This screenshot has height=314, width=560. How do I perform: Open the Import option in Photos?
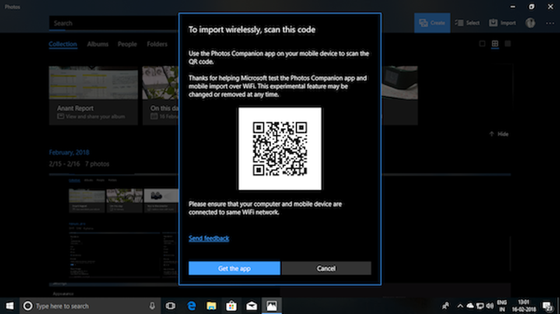coord(502,23)
